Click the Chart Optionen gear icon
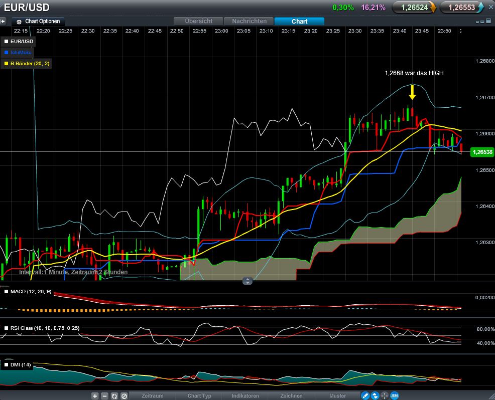 tap(19, 22)
